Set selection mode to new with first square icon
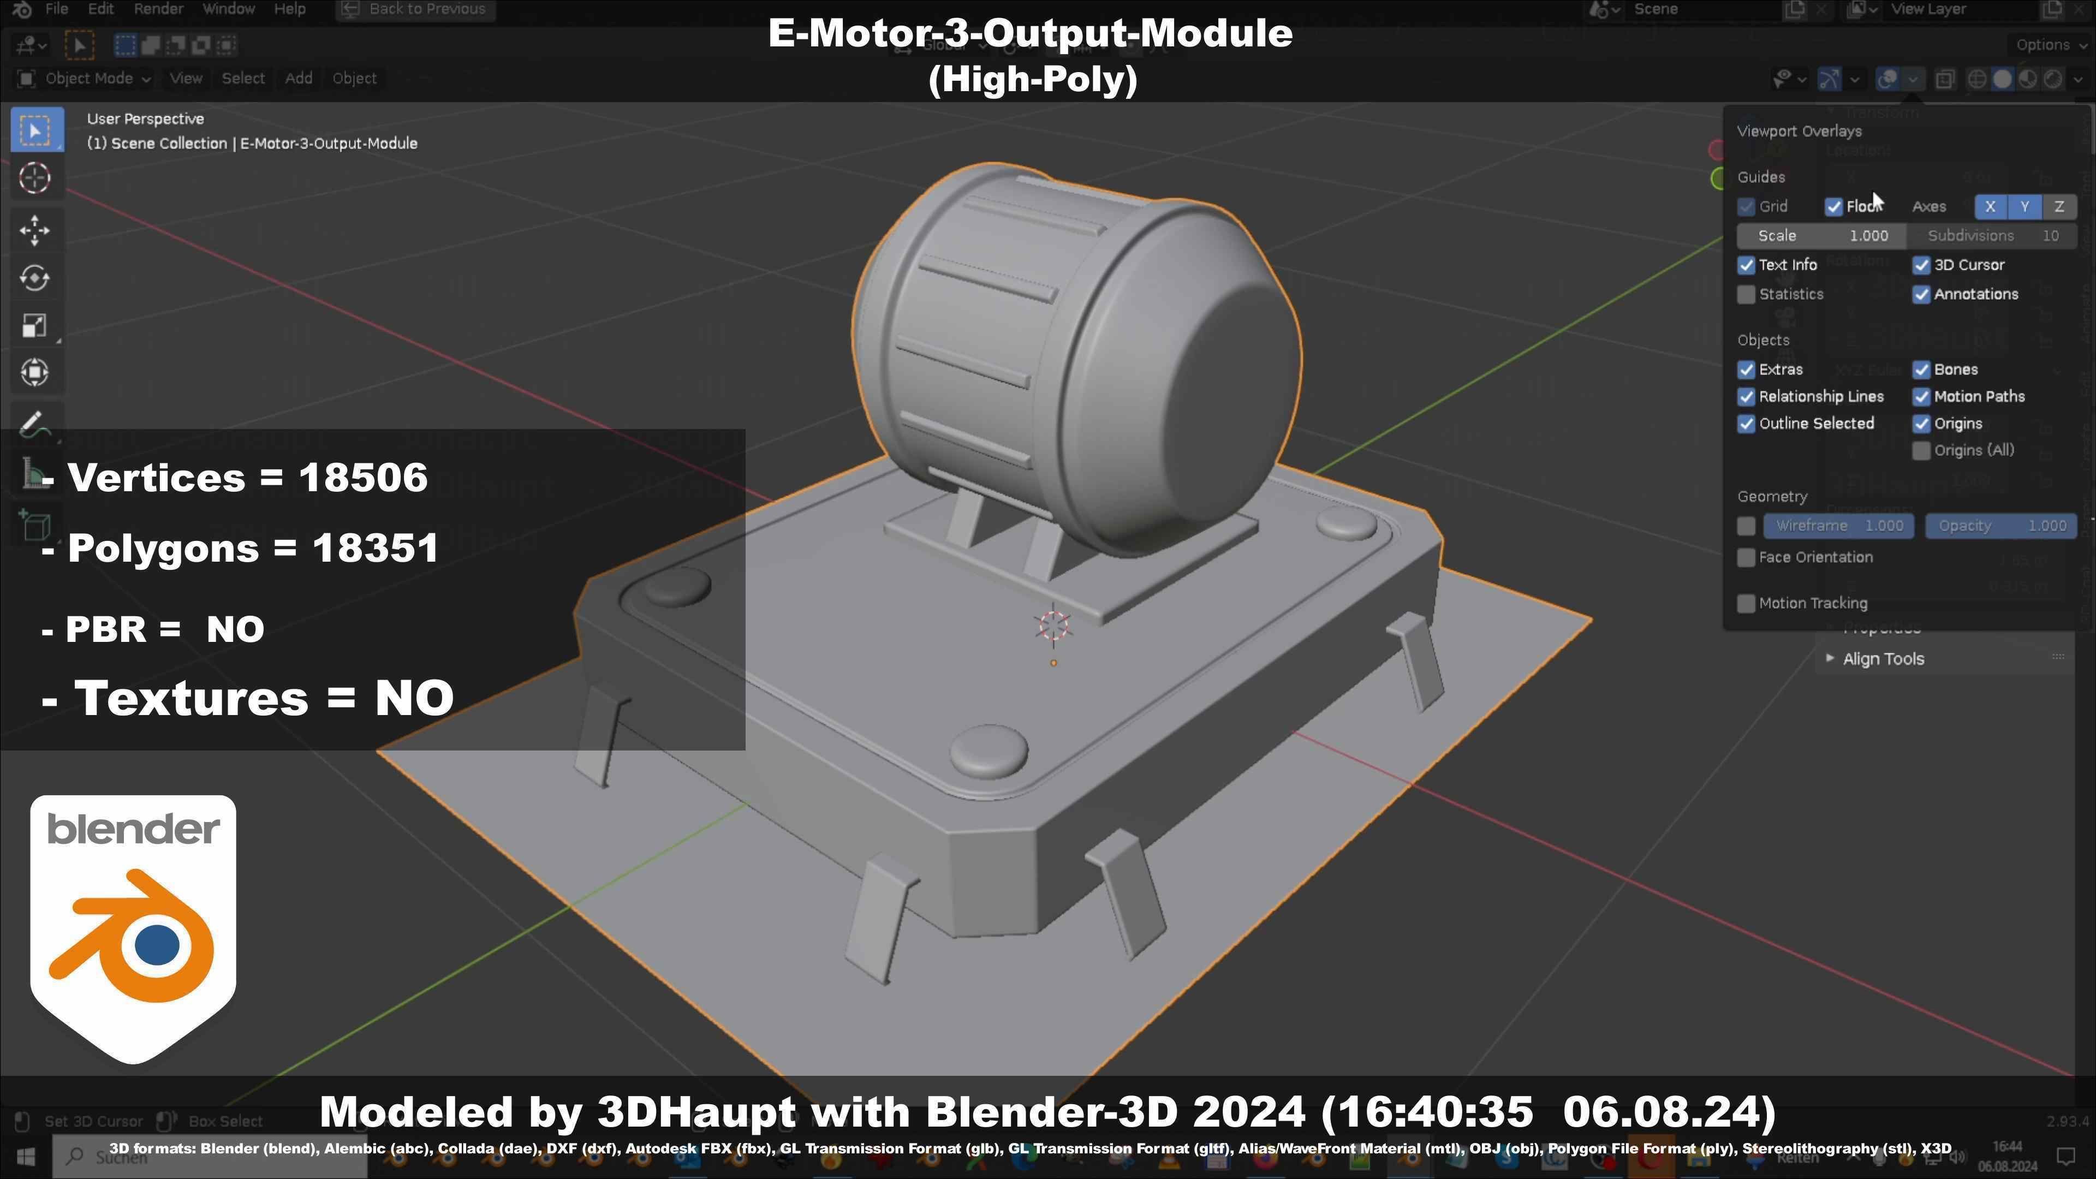Image resolution: width=2096 pixels, height=1179 pixels. point(126,45)
